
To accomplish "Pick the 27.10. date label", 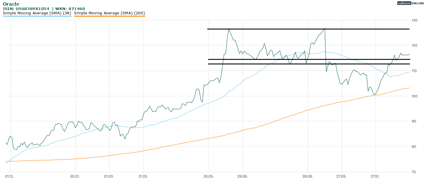I will click(x=374, y=176).
